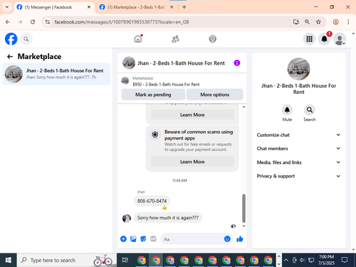
Task: Open the Chrome tab search dropdown arrow
Action: 7,7
